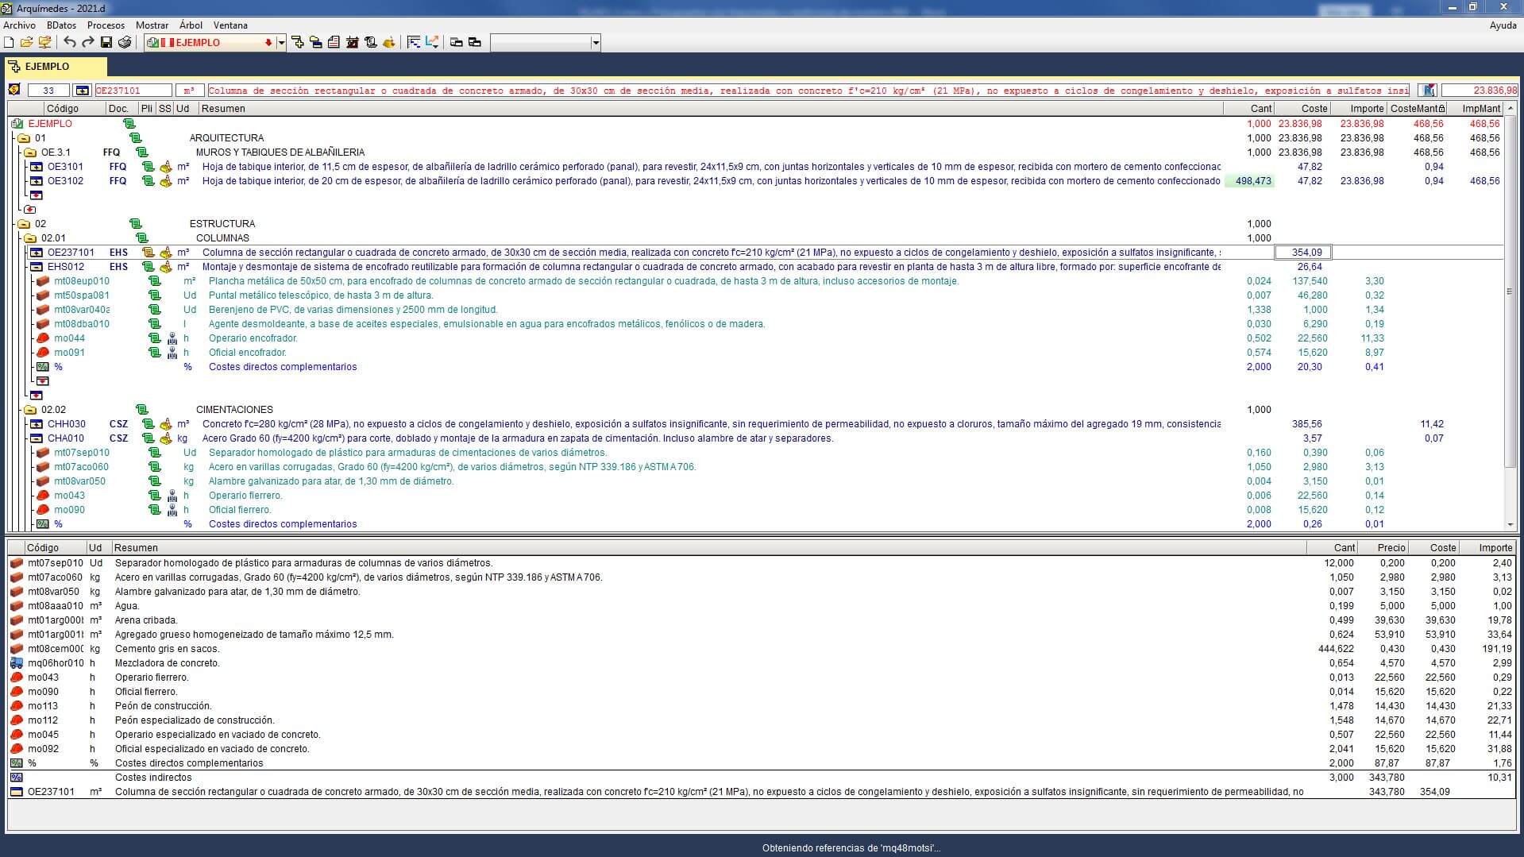This screenshot has width=1524, height=857.
Task: Expand the CHH030 tree item
Action: [36, 424]
